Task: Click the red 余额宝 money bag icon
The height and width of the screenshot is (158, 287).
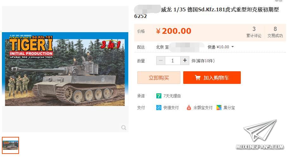Action: coord(189,108)
